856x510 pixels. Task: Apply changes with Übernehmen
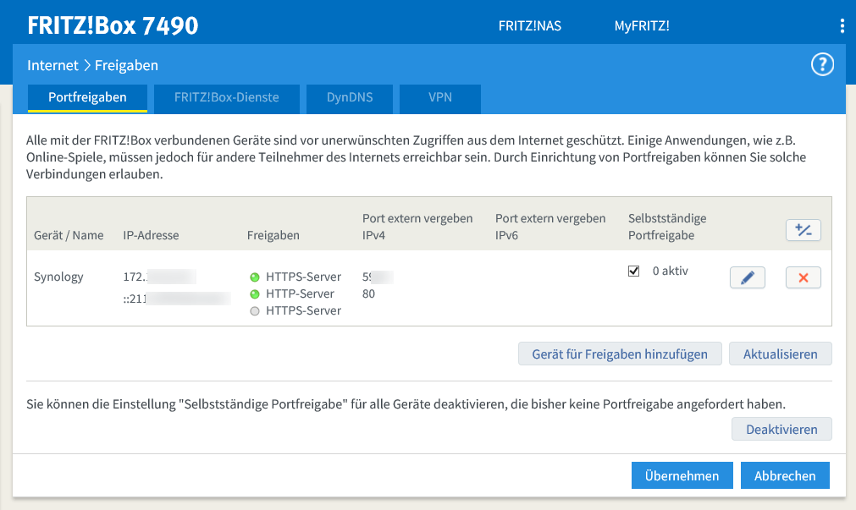click(682, 476)
